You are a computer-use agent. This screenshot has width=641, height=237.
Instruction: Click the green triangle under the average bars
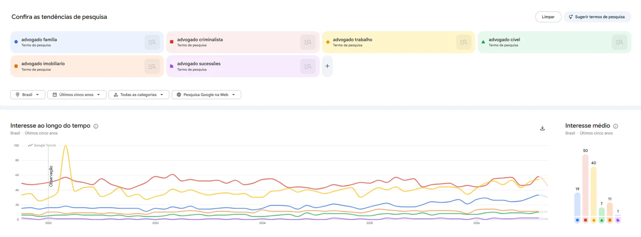(602, 220)
